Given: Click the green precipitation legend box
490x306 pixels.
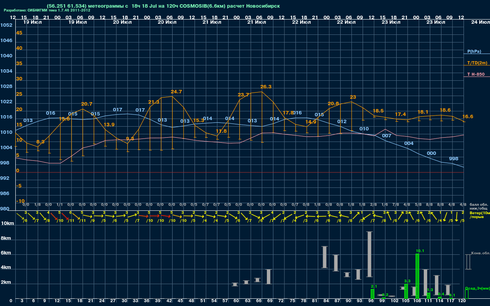Looking at the screenshot, I should tap(467, 294).
